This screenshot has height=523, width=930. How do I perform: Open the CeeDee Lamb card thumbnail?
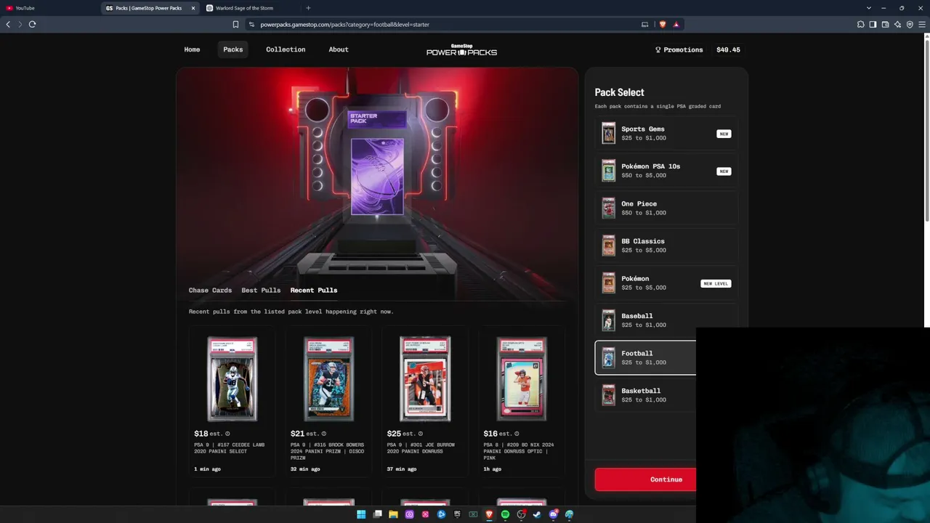point(232,378)
